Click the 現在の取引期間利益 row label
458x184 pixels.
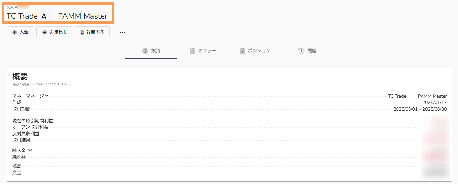click(33, 121)
